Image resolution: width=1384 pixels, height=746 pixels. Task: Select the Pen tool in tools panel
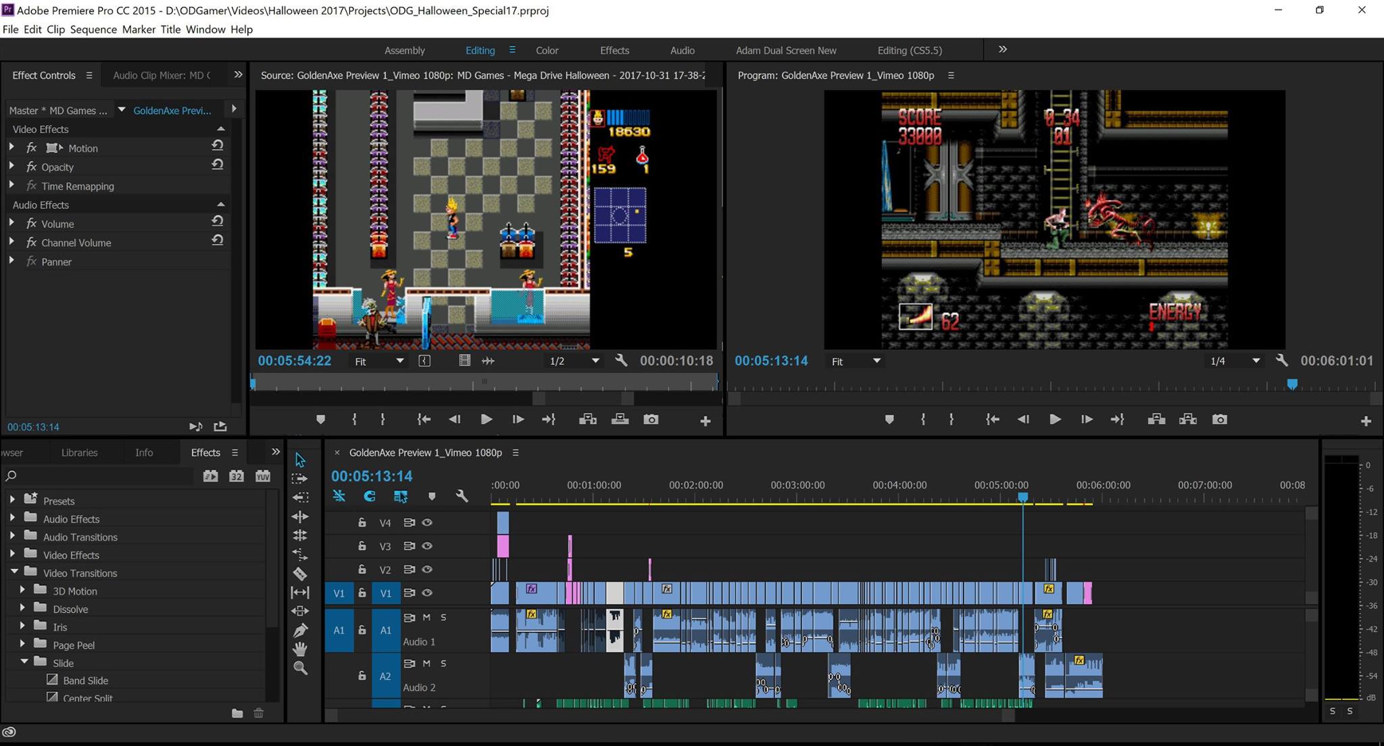[300, 630]
